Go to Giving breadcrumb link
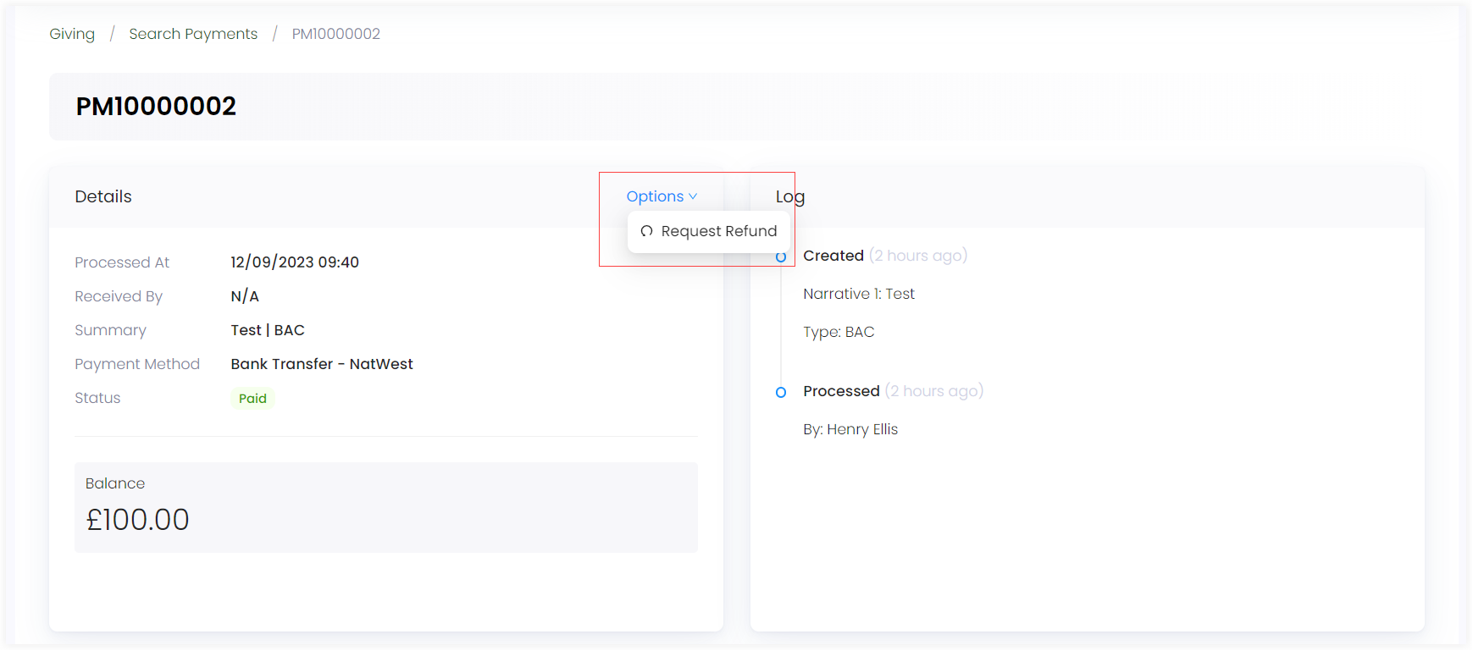Screen dimensions: 1473x651 (72, 34)
